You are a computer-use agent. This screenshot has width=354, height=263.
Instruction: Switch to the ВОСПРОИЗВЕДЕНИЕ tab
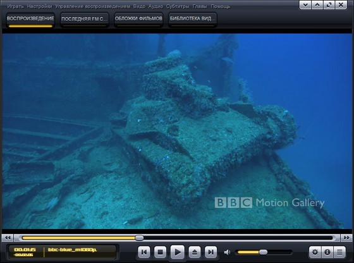pyautogui.click(x=30, y=20)
